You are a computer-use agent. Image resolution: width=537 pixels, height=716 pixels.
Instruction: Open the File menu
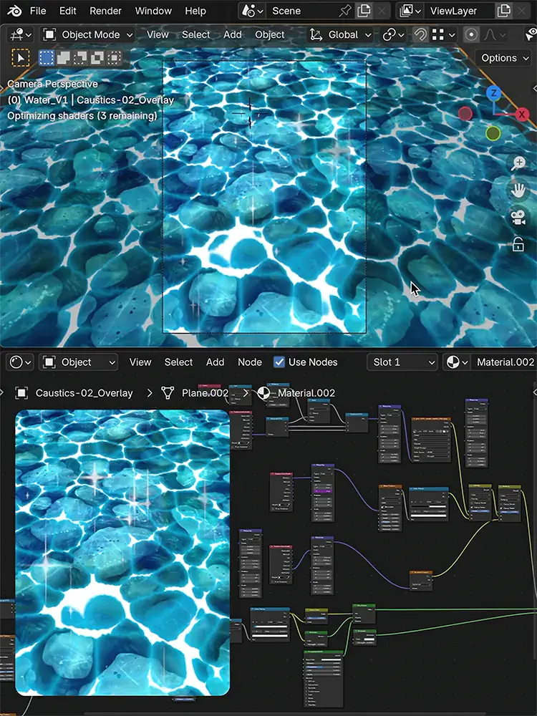point(38,11)
